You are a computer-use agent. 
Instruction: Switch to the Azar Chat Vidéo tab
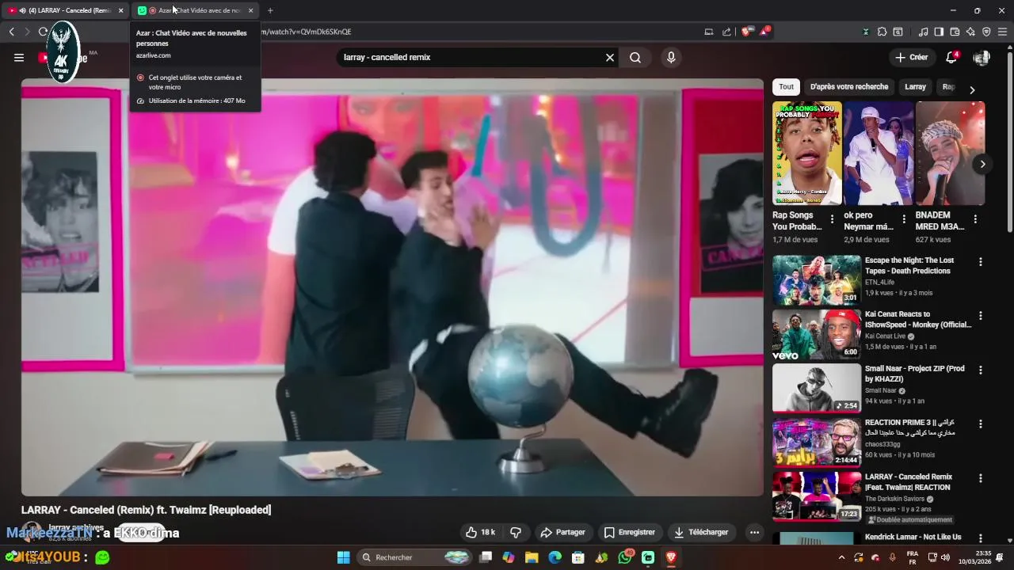tap(194, 10)
